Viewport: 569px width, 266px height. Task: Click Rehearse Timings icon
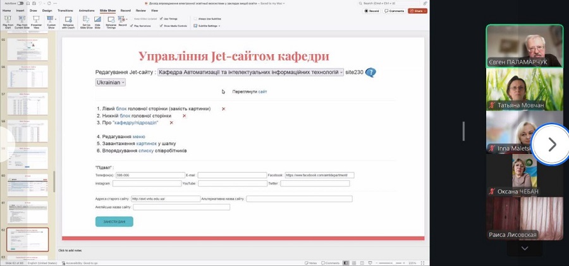pos(111,20)
